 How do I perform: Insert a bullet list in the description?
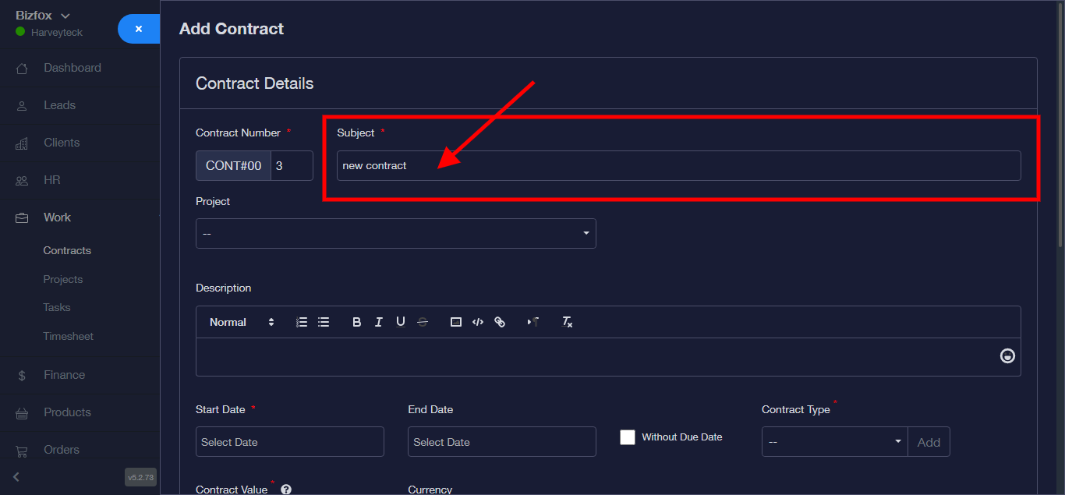(324, 322)
